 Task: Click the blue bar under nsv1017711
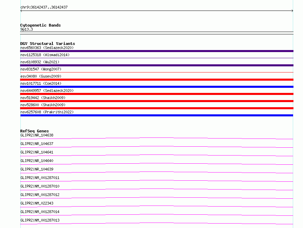click(x=157, y=87)
